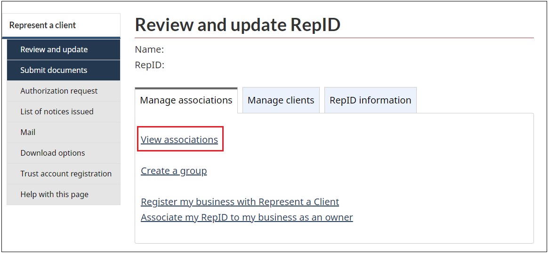Open the View associations link
Screen dimensions: 549x254
[179, 140]
